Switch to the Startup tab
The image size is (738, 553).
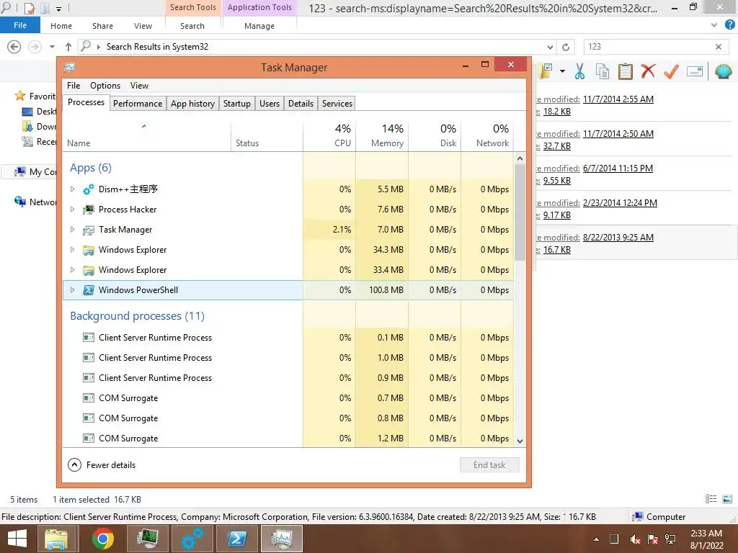point(236,104)
